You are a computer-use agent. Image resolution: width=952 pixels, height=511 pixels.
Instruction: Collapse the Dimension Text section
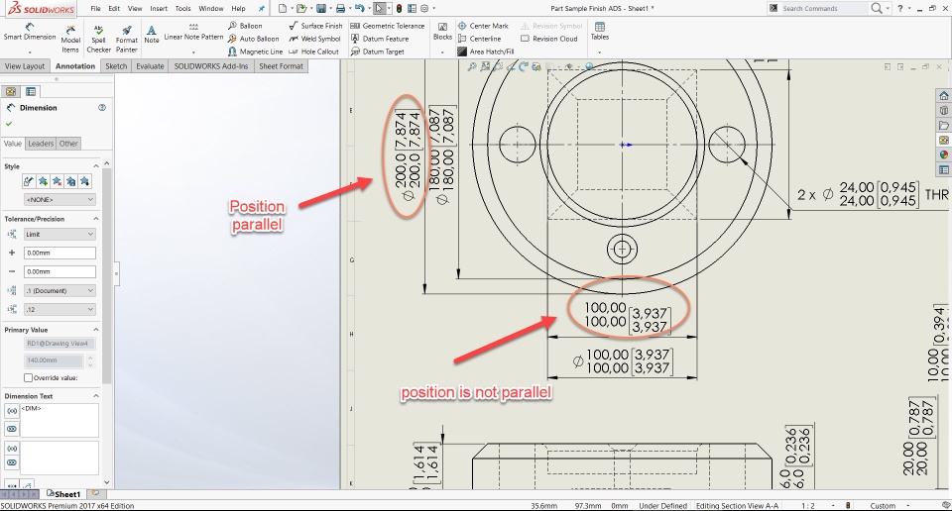(96, 396)
